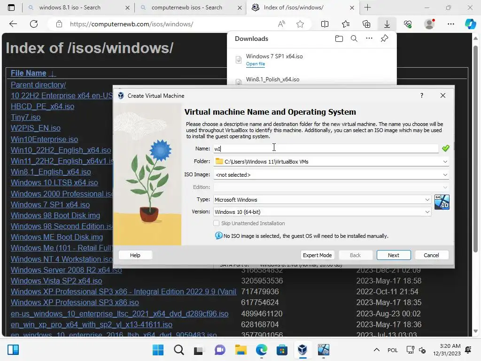This screenshot has width=481, height=361.
Task: Click date 2023-Aug-23 00:02
Action: (388, 314)
